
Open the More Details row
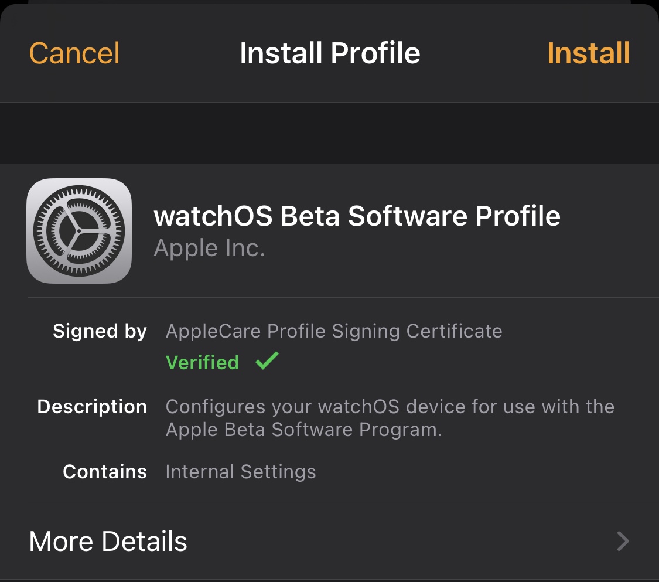[x=108, y=541]
